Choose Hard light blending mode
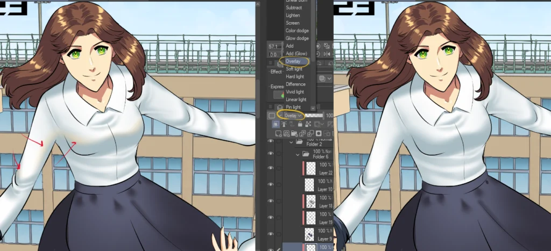Viewport: 551px width, 251px height. click(x=295, y=76)
